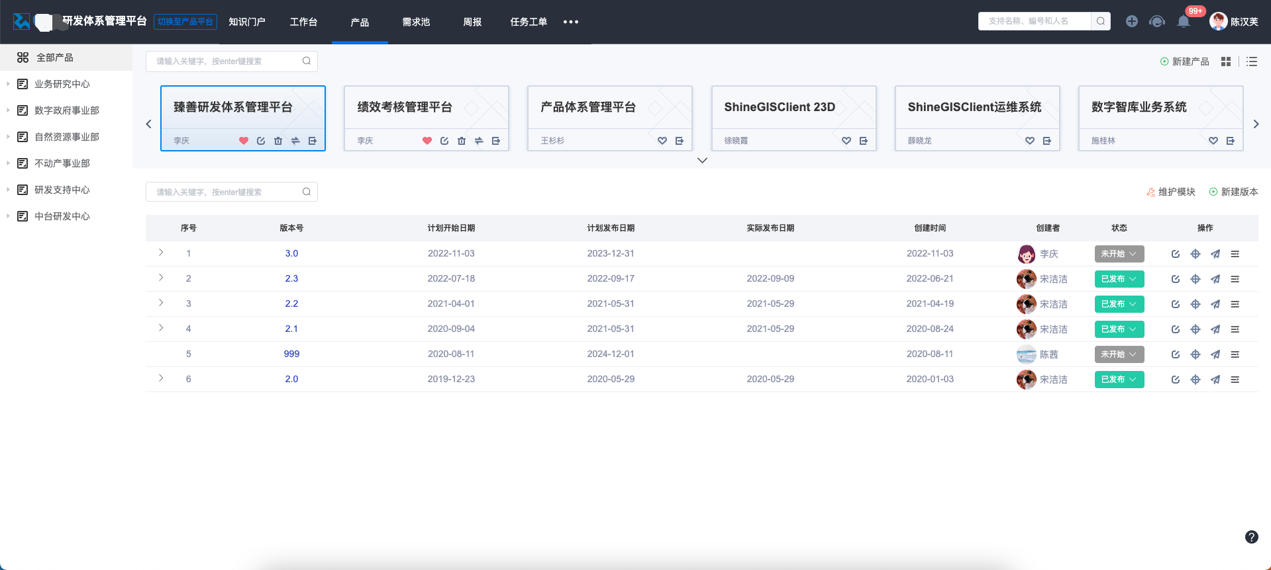This screenshot has height=570, width=1271.
Task: Click paper plane publish icon for version 2.2
Action: [x=1215, y=304]
